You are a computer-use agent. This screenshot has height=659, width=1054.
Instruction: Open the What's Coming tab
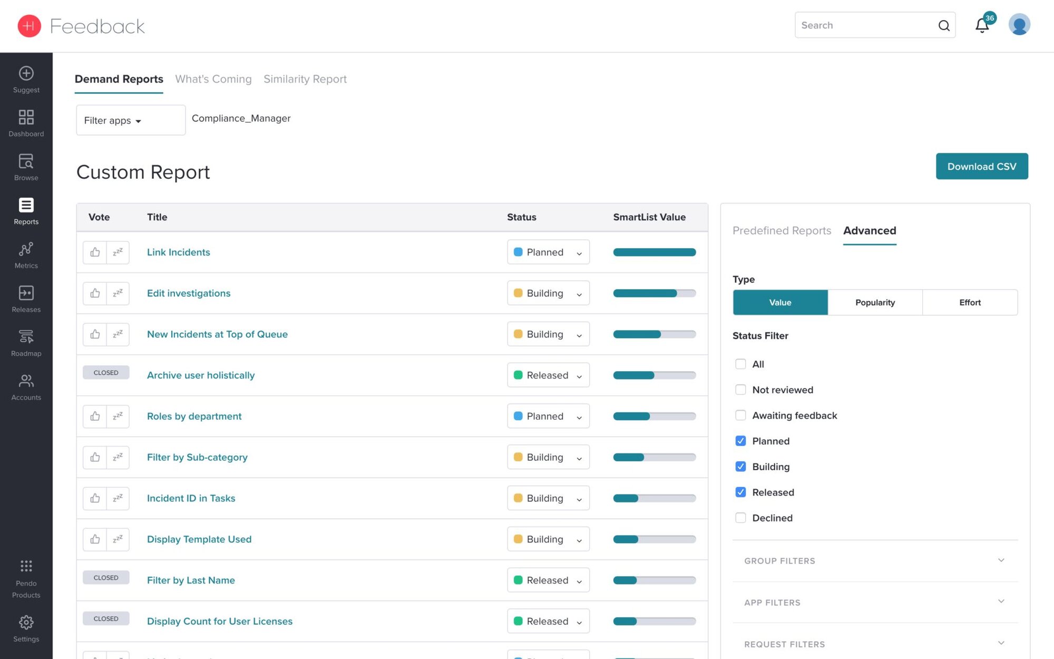(x=213, y=79)
